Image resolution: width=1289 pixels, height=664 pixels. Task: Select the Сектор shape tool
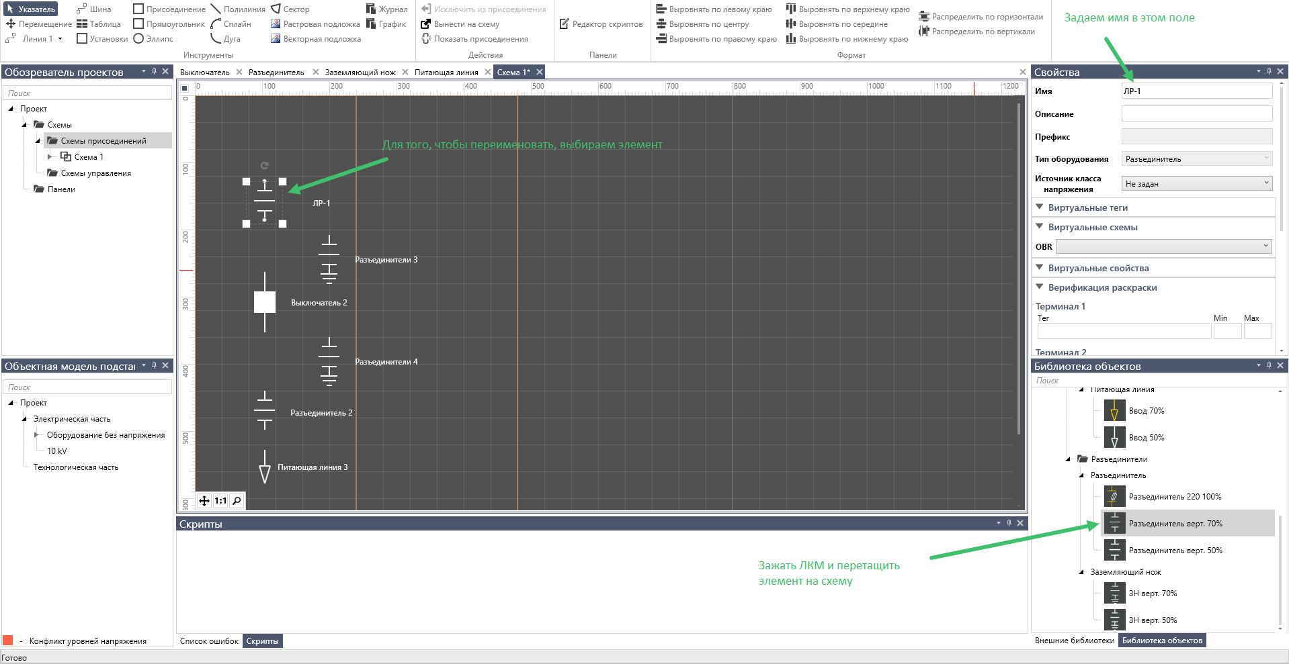coord(290,9)
